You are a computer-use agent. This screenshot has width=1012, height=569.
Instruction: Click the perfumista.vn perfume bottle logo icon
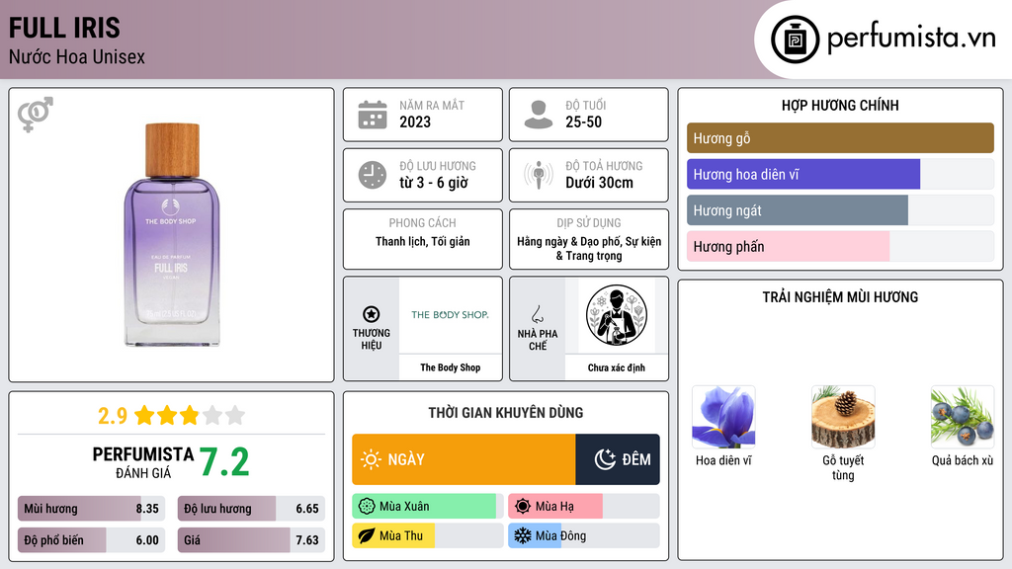tap(795, 40)
